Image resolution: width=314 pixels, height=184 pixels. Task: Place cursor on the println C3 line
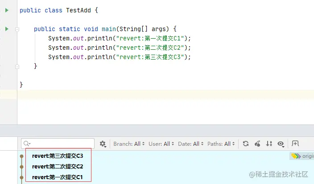coord(120,57)
